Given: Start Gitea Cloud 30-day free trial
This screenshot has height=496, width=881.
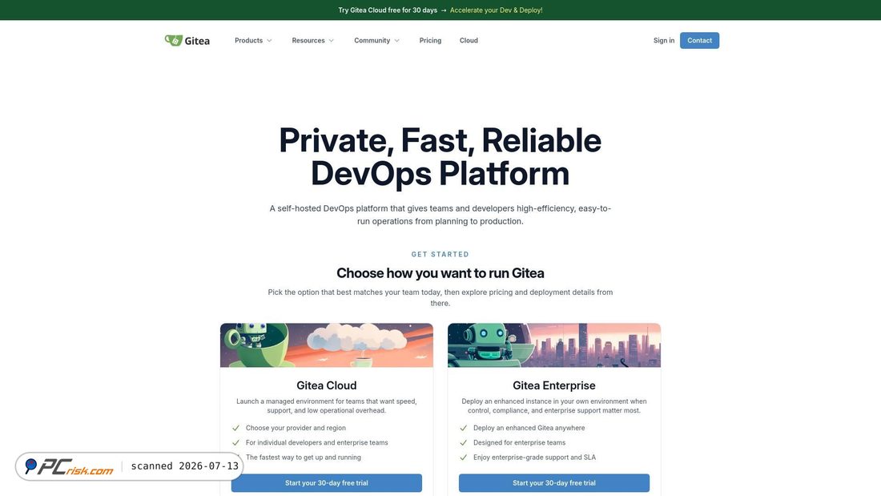Looking at the screenshot, I should 327,483.
